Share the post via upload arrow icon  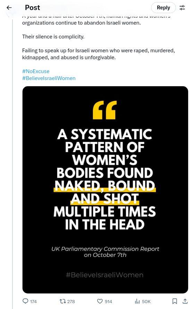point(185,301)
